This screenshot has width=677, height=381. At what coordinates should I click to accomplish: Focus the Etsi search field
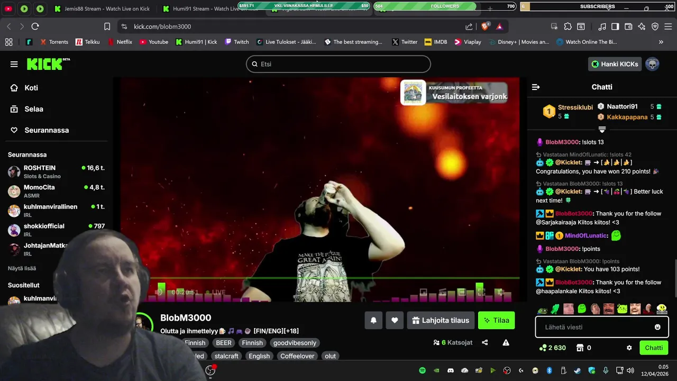pos(338,64)
